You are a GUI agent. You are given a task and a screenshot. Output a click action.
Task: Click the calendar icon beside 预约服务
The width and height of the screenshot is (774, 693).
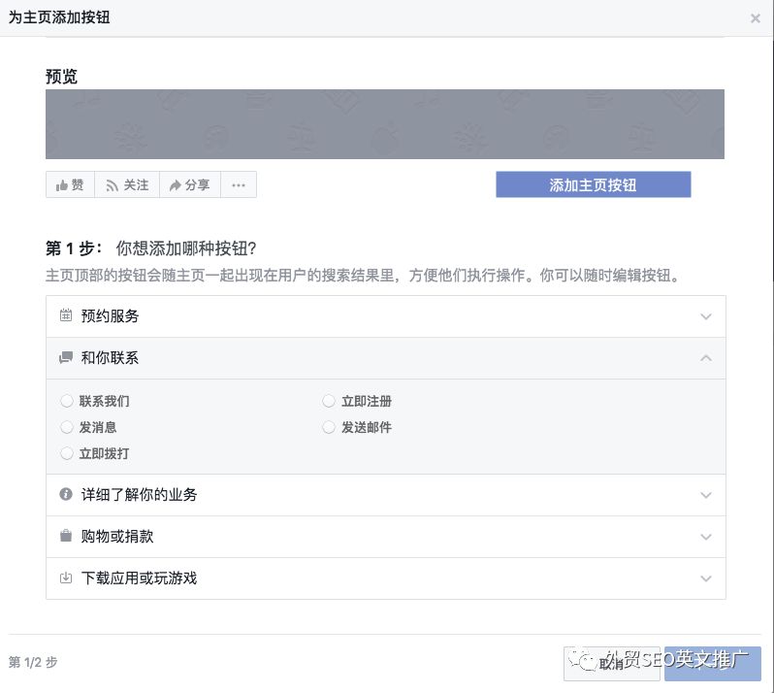(x=66, y=316)
